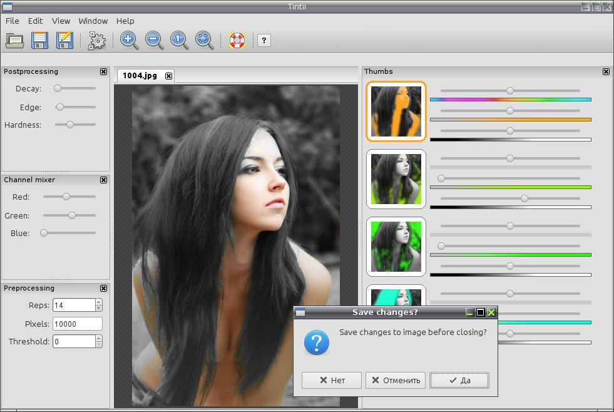Viewport: 614px width, 412px height.
Task: Close the Preprocessing panel
Action: pyautogui.click(x=103, y=288)
